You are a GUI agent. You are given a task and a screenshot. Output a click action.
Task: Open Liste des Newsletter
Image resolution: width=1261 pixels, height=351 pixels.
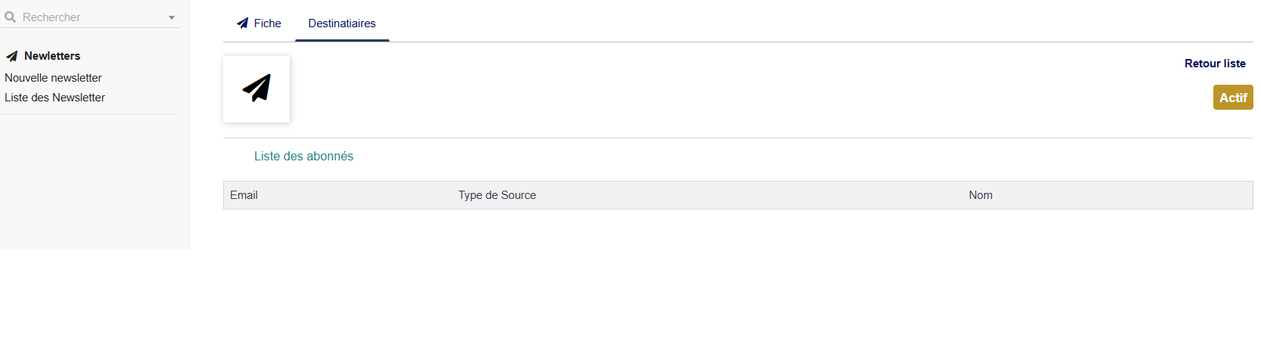(54, 98)
